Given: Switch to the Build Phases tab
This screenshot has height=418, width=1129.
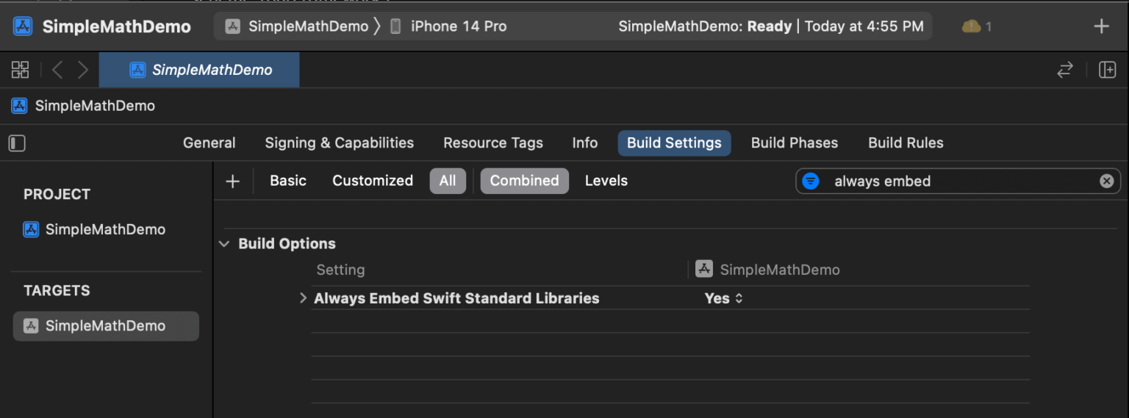Looking at the screenshot, I should [795, 143].
